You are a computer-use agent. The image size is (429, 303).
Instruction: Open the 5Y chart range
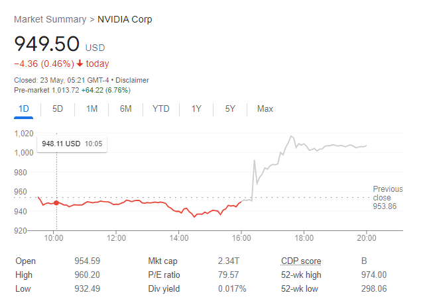[x=230, y=109]
